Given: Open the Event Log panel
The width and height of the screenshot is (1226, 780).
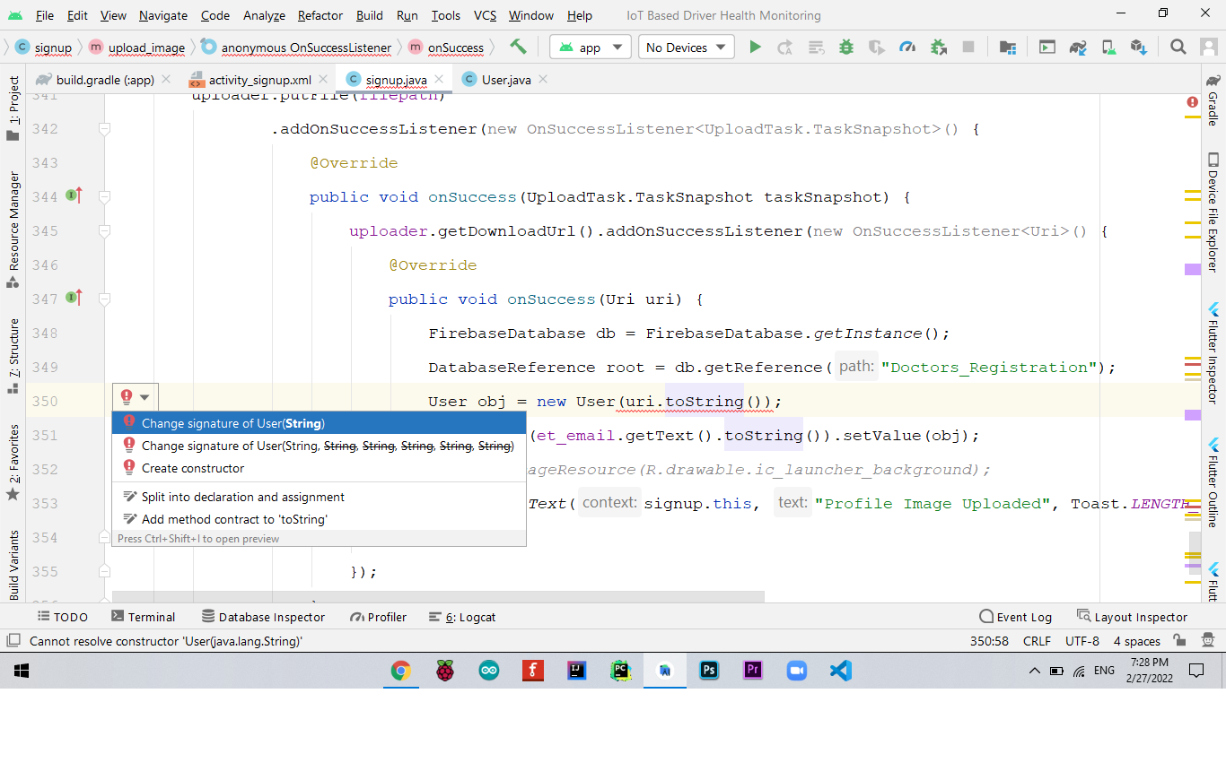Looking at the screenshot, I should pos(1015,617).
